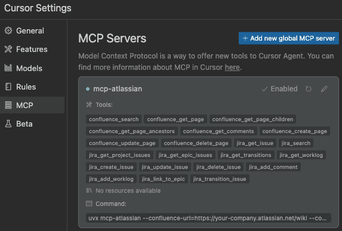Click the confluence_create_page tool chip
The image size is (342, 231).
pos(294,131)
